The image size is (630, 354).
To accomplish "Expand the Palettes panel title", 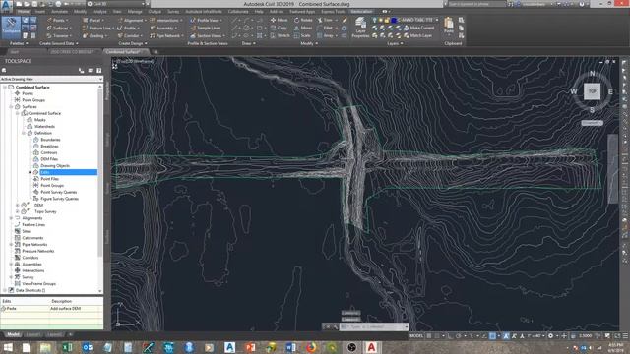I will pos(19,43).
